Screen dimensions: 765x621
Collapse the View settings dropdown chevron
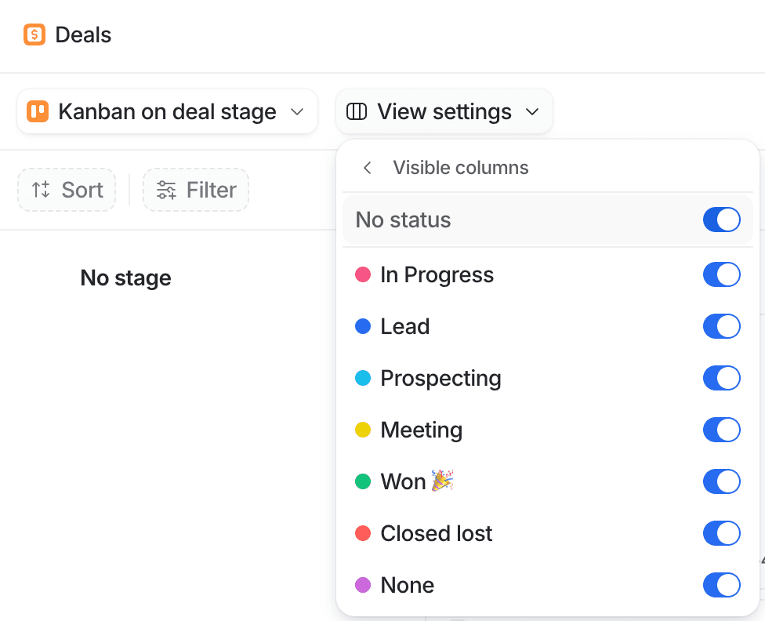[532, 112]
